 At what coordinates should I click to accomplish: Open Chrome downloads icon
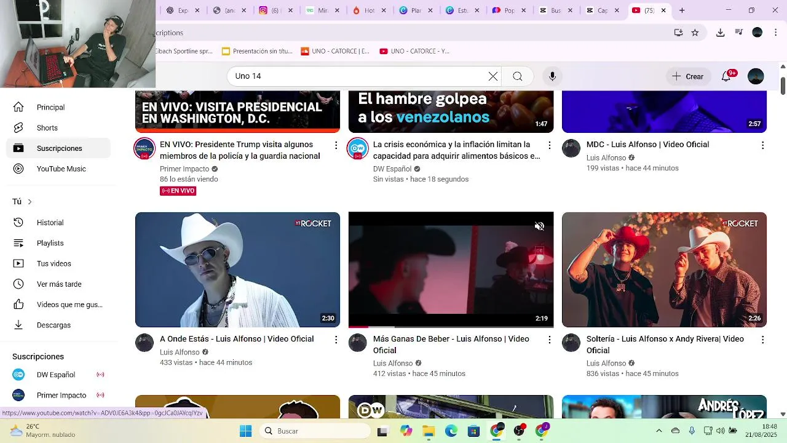[x=721, y=33]
